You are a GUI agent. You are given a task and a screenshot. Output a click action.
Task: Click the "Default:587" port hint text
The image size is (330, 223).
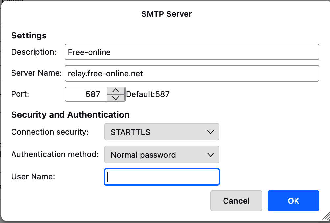(x=148, y=95)
